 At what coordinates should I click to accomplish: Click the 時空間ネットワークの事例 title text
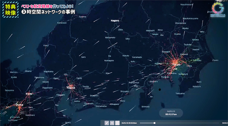(50, 12)
